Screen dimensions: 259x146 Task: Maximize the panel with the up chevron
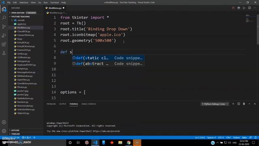[x=249, y=104]
